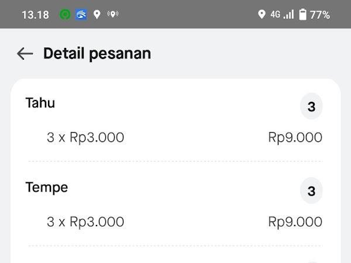Click the 4G network indicator
The width and height of the screenshot is (351, 263).
click(276, 15)
